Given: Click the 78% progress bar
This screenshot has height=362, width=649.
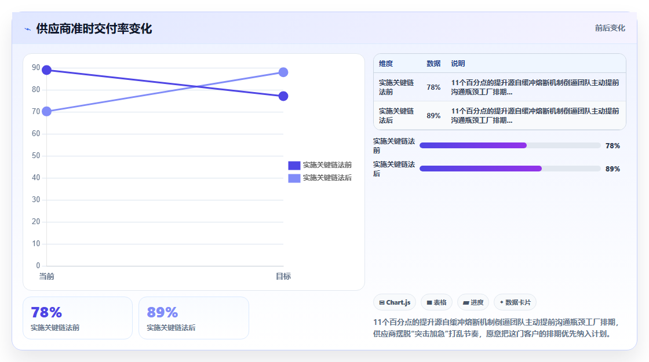Looking at the screenshot, I should point(510,145).
